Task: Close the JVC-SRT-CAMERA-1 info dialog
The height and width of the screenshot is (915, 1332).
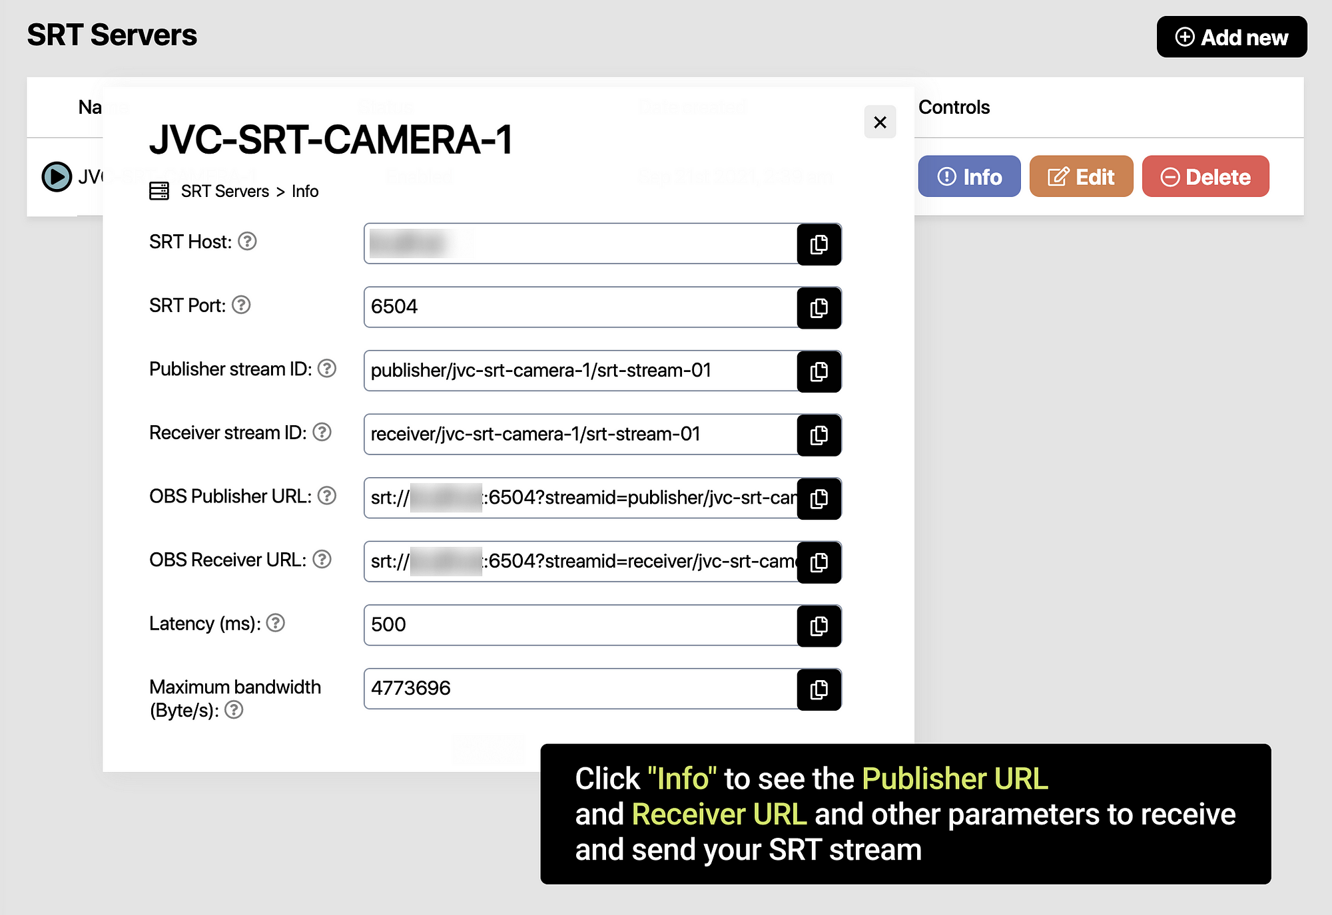Action: click(x=880, y=122)
